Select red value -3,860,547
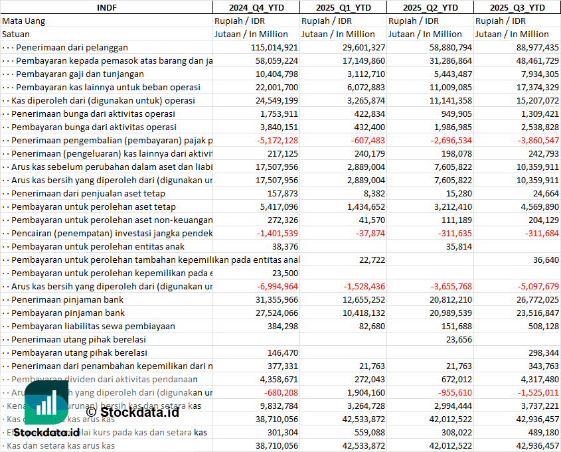The height and width of the screenshot is (452, 561). 538,140
